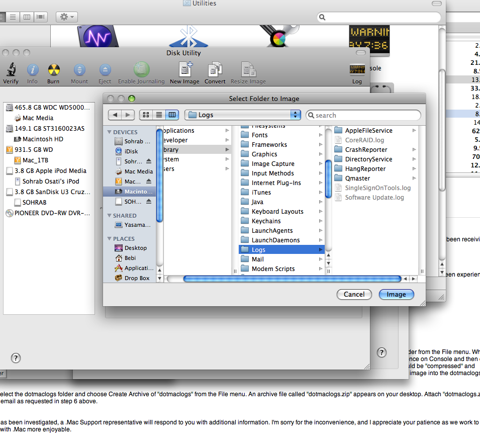Select Applications in the PLACES sidebar
The height and width of the screenshot is (446, 480).
[130, 268]
